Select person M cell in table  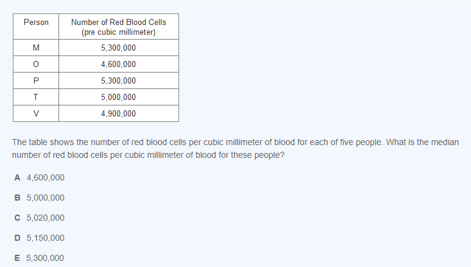[x=36, y=48]
